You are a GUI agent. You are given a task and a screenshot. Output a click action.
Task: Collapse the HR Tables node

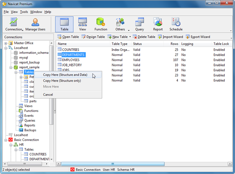click(16, 150)
